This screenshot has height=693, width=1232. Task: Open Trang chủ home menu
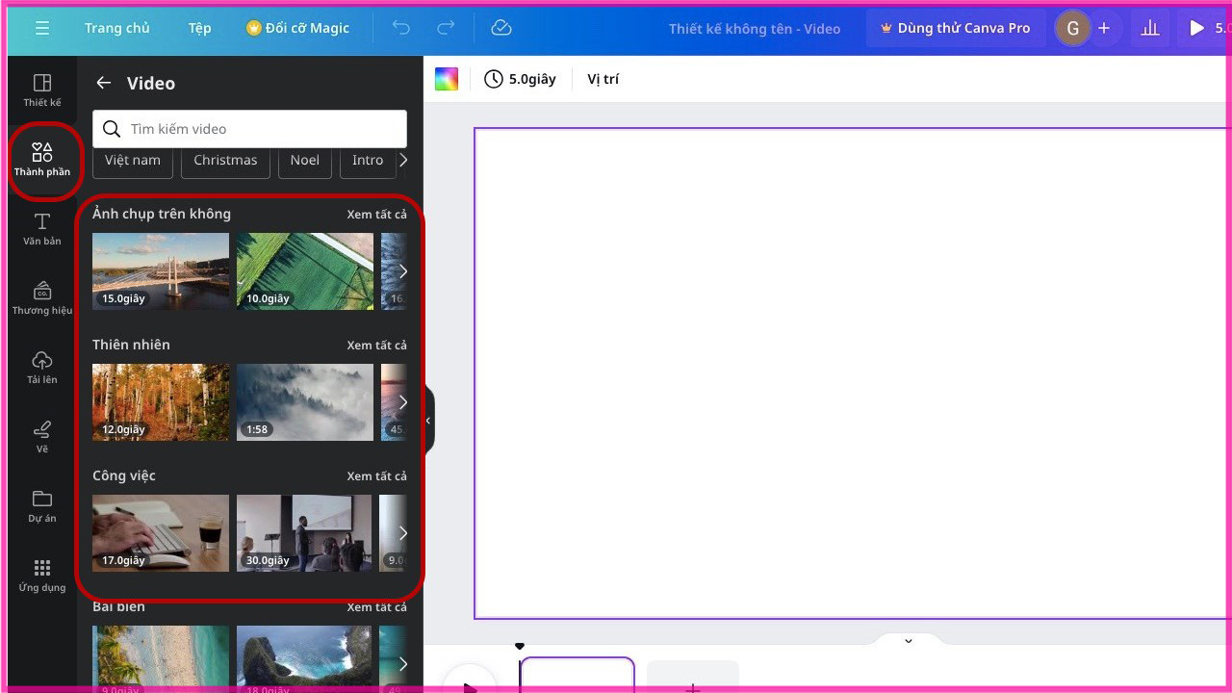[x=117, y=28]
